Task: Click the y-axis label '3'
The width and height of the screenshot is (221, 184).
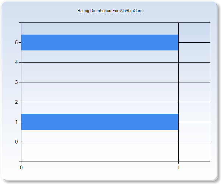Action: (16, 82)
